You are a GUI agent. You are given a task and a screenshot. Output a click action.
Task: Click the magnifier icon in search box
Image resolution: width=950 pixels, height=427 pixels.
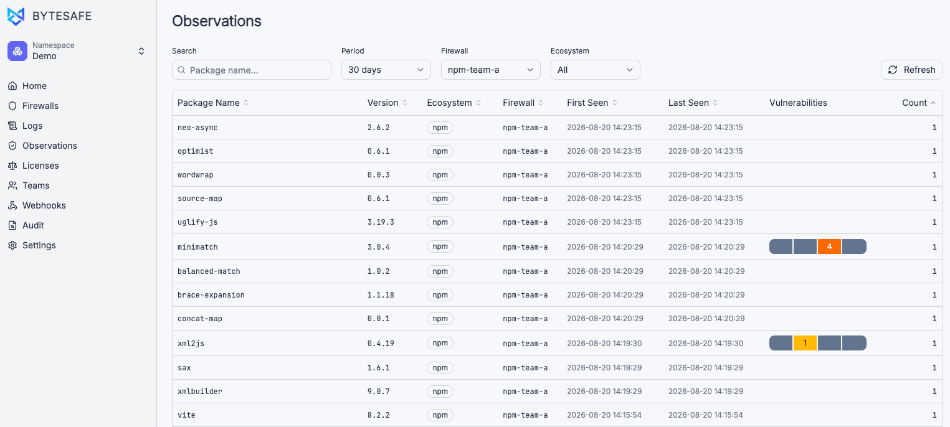182,70
